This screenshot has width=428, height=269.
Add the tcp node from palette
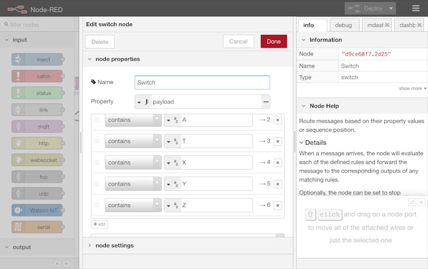[37, 177]
